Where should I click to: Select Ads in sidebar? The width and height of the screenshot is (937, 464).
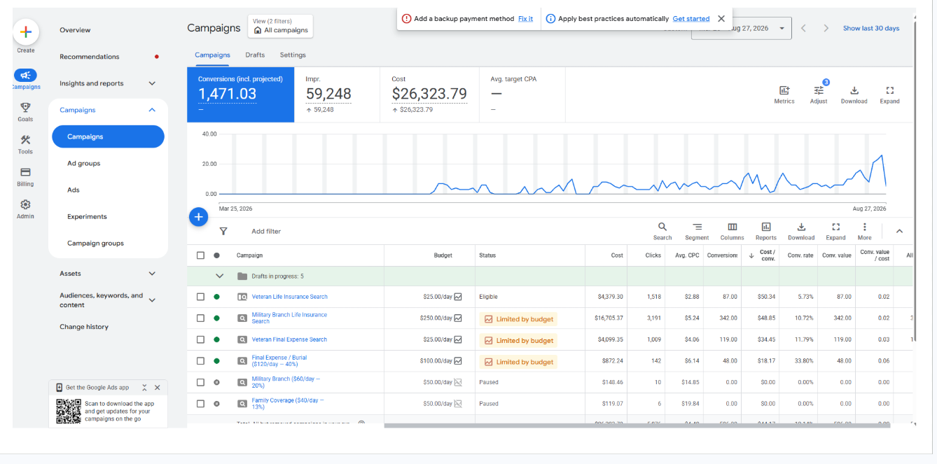point(74,190)
